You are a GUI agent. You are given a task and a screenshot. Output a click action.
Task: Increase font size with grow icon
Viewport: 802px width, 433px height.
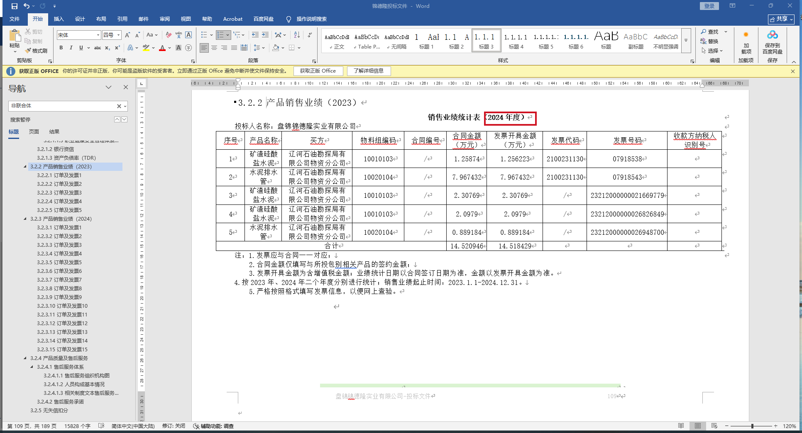pyautogui.click(x=127, y=35)
